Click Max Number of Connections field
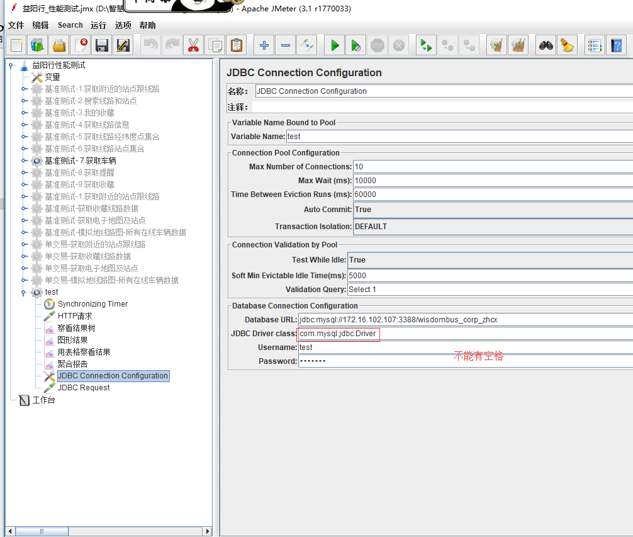This screenshot has height=537, width=633. [493, 167]
